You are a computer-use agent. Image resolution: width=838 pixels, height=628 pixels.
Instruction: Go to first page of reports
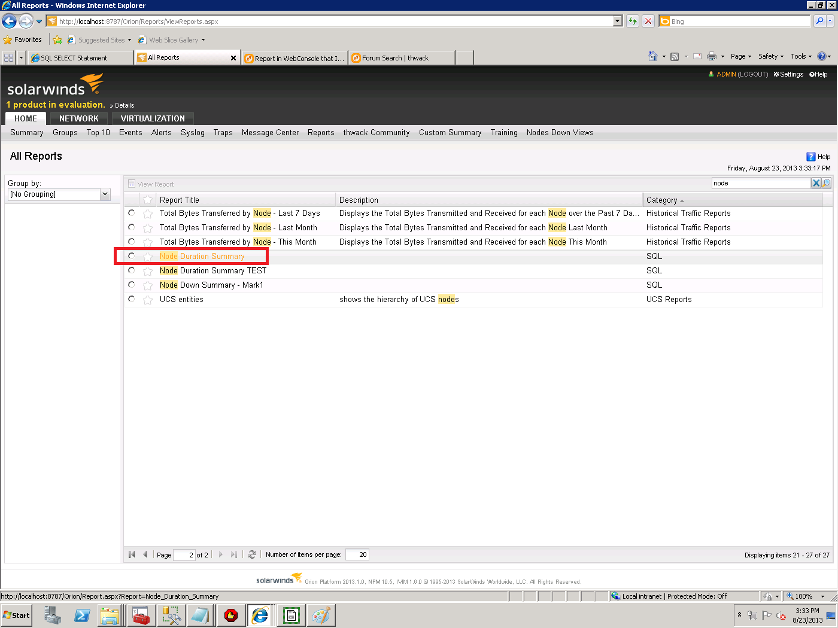132,554
